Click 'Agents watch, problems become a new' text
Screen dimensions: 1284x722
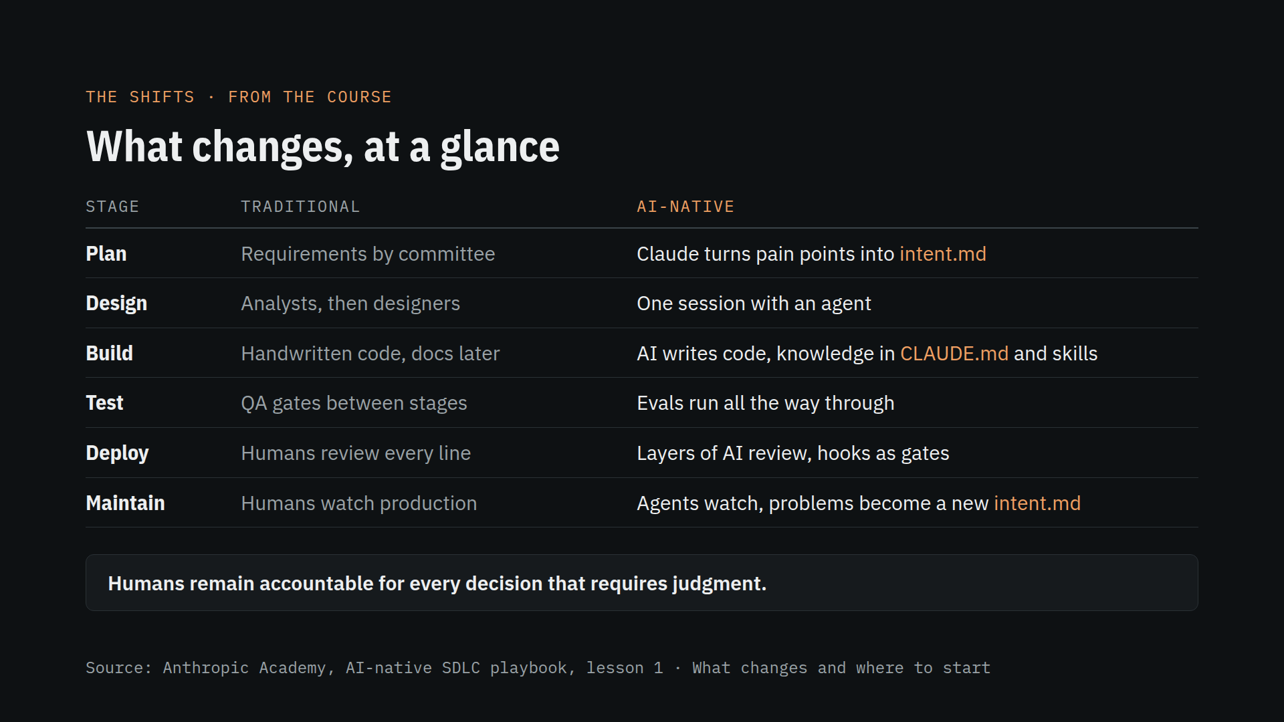tap(813, 503)
